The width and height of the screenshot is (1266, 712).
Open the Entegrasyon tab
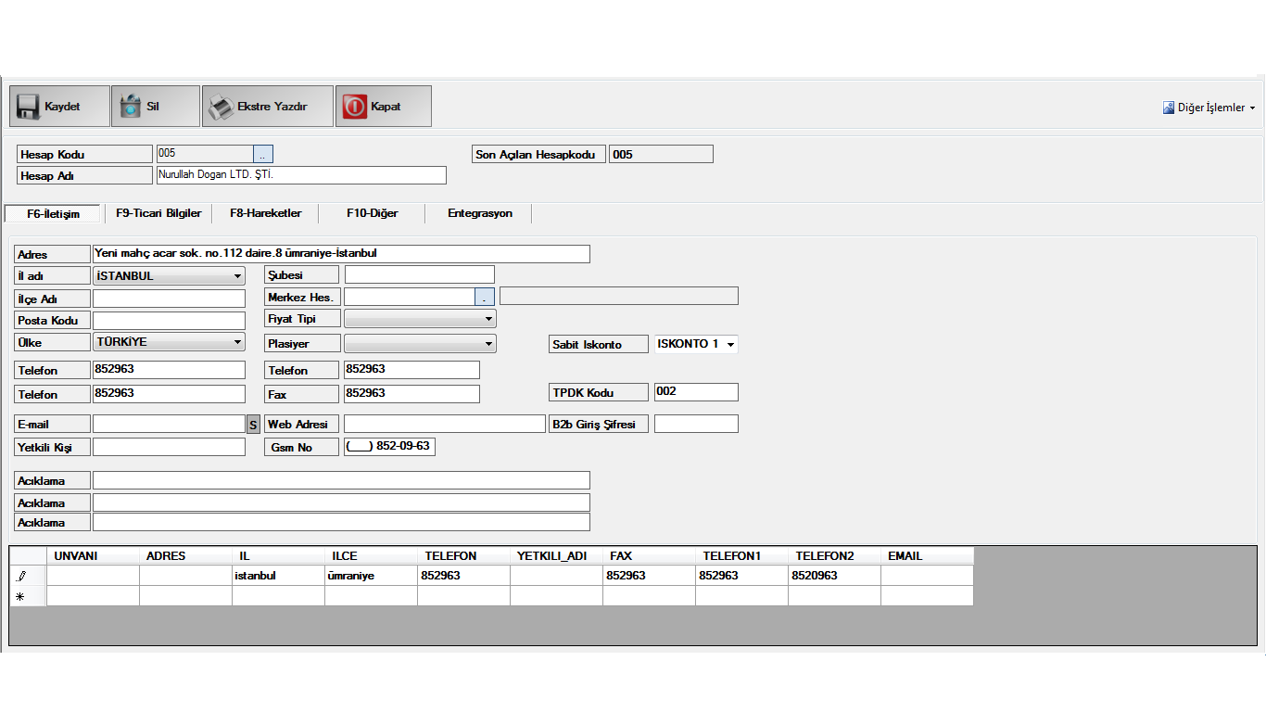[x=480, y=213]
